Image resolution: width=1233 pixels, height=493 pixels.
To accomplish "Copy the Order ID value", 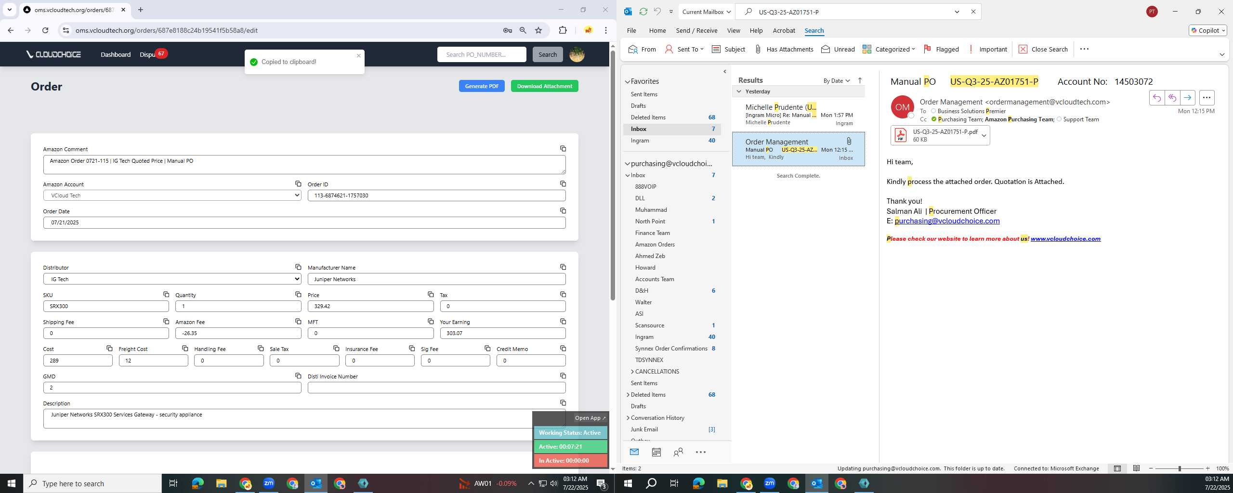I will tap(563, 183).
